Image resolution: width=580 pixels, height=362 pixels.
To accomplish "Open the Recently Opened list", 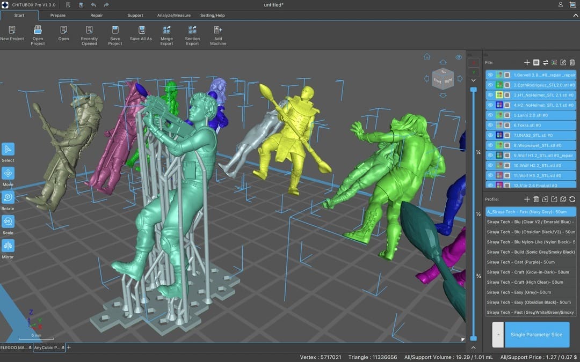I will [x=89, y=35].
